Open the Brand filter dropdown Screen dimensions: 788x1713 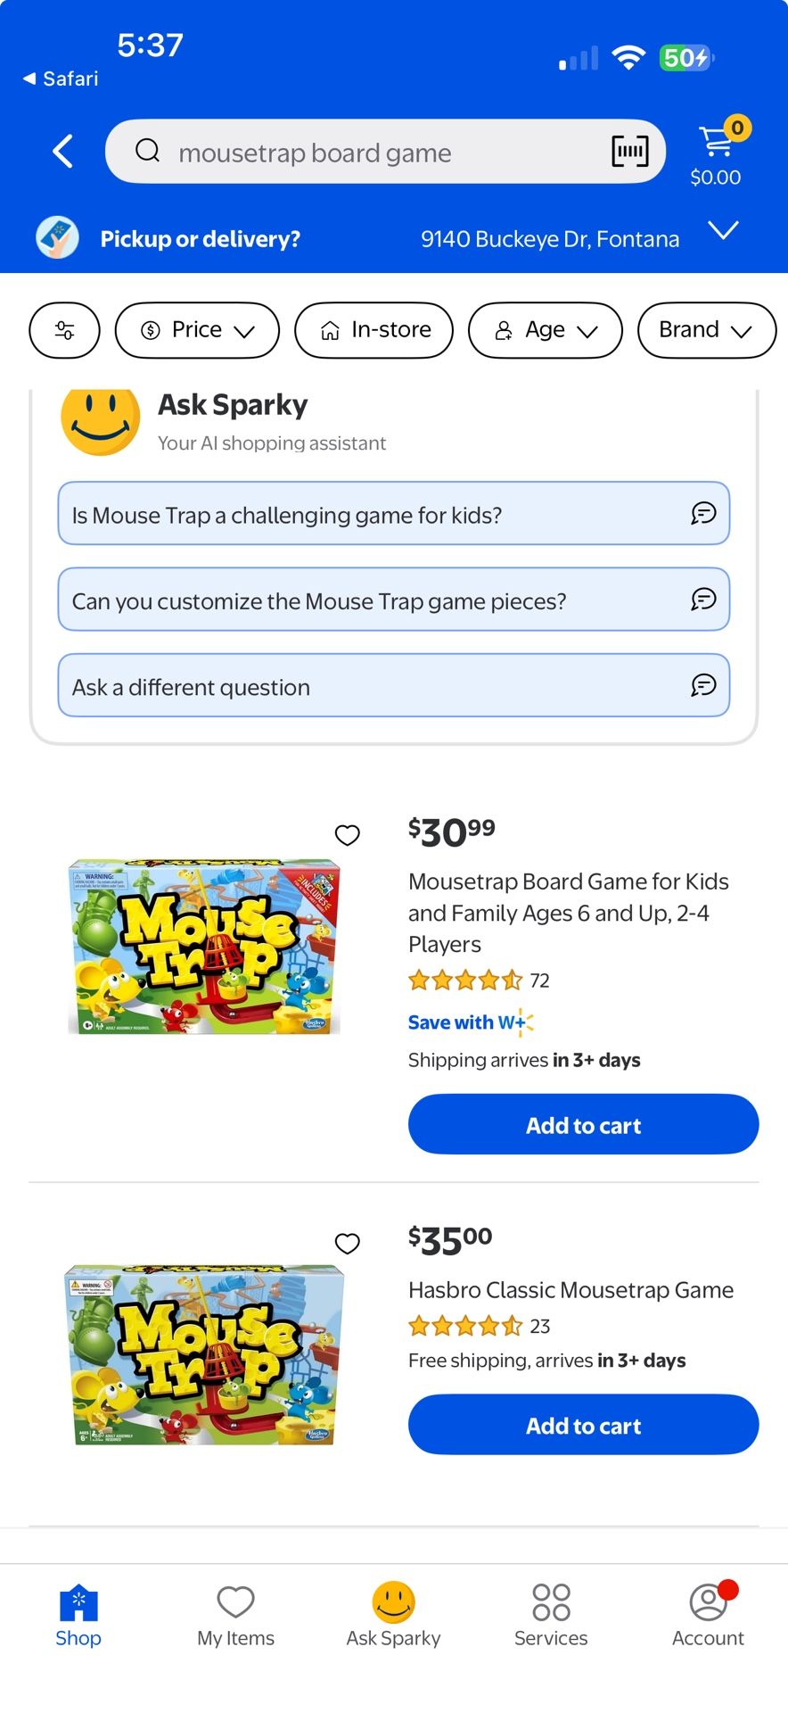pos(706,330)
